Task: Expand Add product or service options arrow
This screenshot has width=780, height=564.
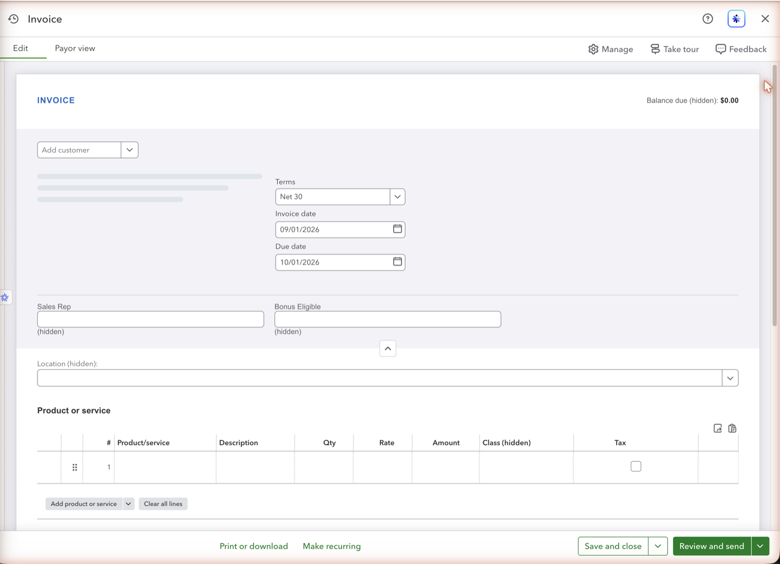Action: pyautogui.click(x=128, y=504)
